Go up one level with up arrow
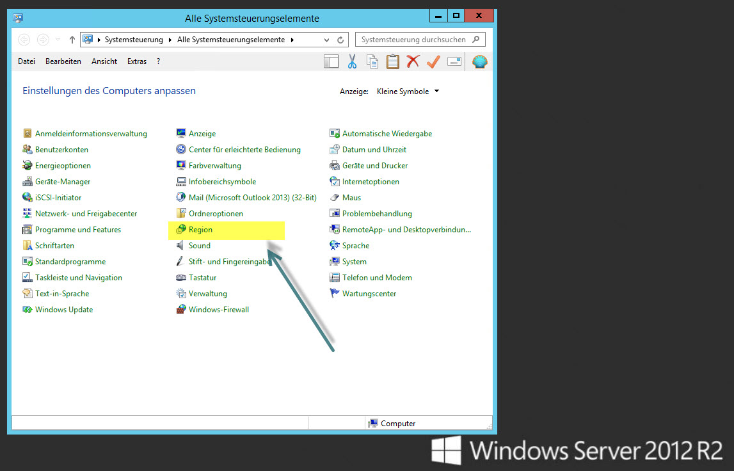The height and width of the screenshot is (471, 734). coord(72,40)
